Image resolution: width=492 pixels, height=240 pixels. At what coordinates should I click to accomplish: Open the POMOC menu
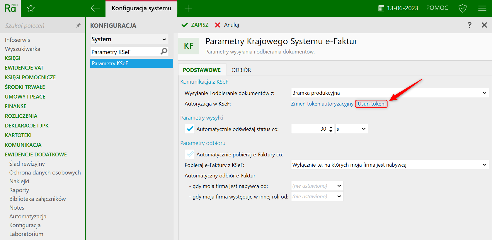(x=437, y=8)
